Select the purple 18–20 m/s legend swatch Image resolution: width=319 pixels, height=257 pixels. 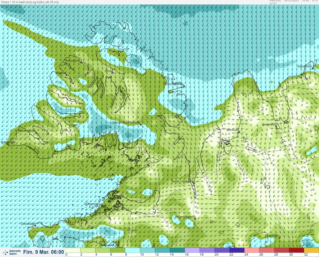pyautogui.click(x=207, y=250)
